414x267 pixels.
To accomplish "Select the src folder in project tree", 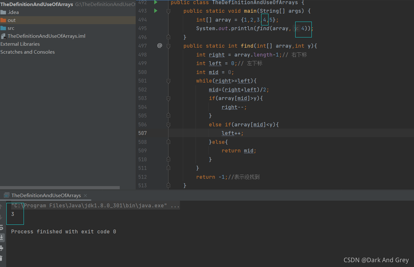I will (11, 28).
